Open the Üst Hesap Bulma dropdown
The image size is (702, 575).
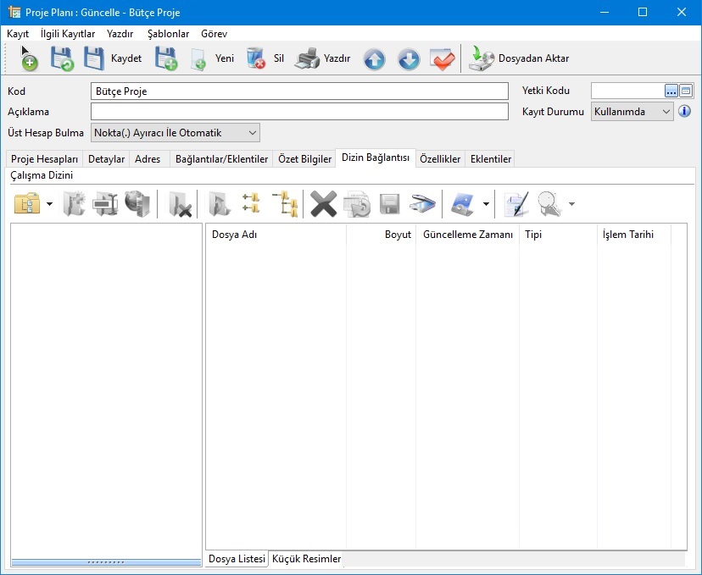click(x=251, y=133)
